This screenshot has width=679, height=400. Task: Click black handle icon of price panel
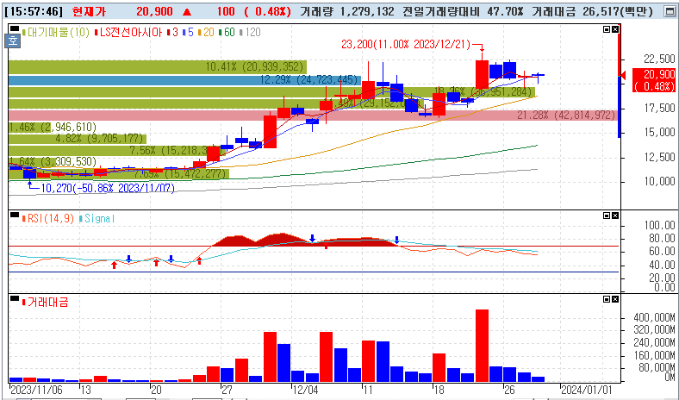[15, 29]
